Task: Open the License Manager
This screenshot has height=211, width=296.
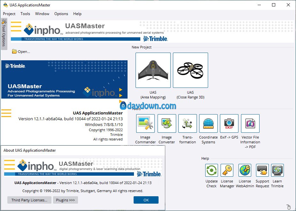Action: coord(227,170)
